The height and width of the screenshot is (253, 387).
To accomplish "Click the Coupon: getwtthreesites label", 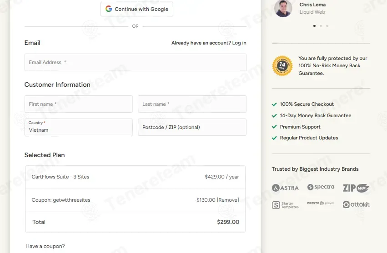I will pos(61,200).
